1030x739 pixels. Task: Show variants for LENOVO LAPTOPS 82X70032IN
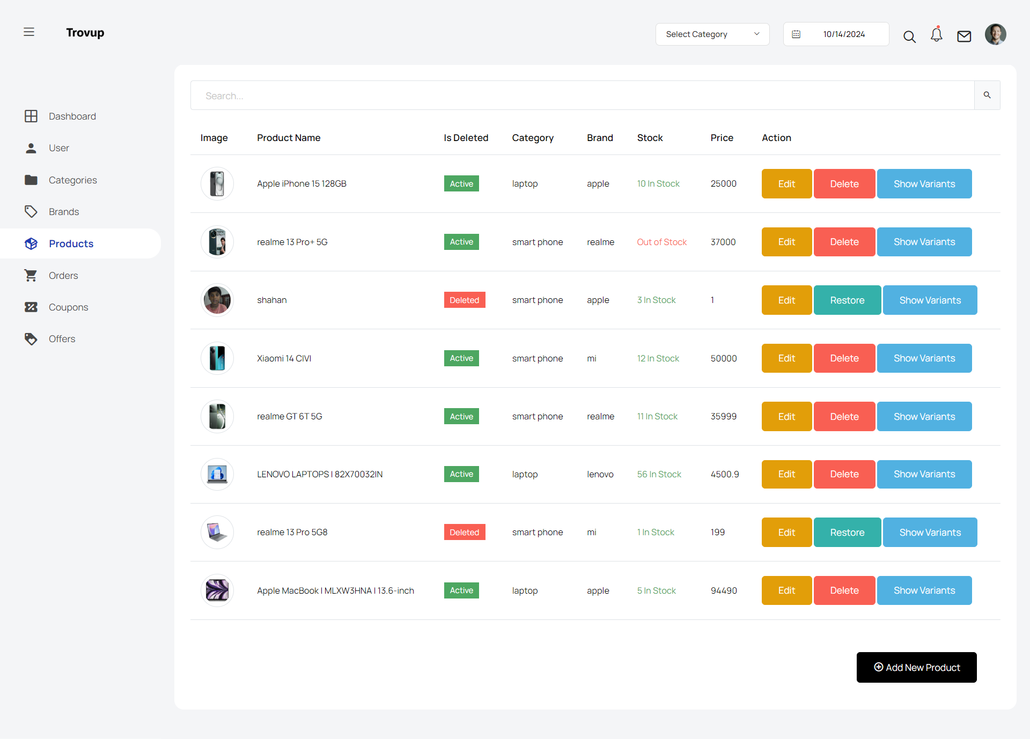click(x=924, y=474)
